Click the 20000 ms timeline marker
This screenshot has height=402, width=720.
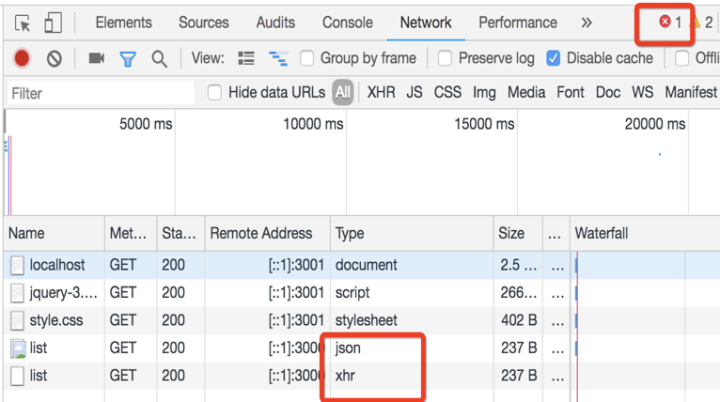pos(655,124)
